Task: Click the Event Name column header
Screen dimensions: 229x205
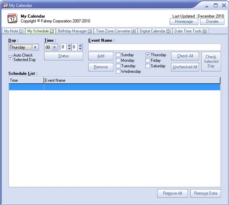Action: pyautogui.click(x=132, y=81)
